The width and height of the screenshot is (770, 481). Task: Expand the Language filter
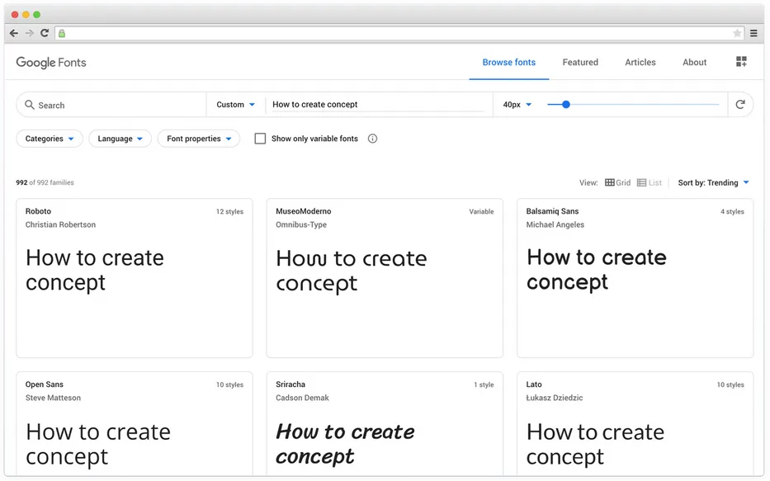tap(120, 139)
